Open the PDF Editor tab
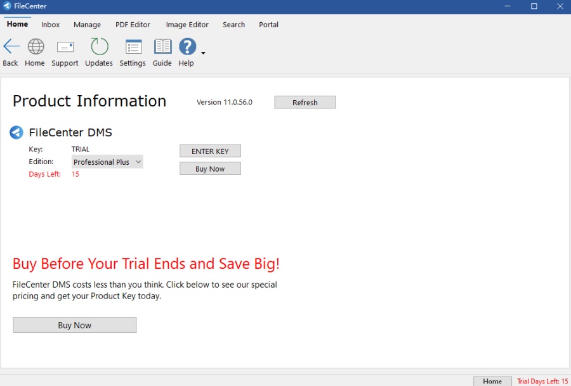This screenshot has height=386, width=571. (x=133, y=25)
